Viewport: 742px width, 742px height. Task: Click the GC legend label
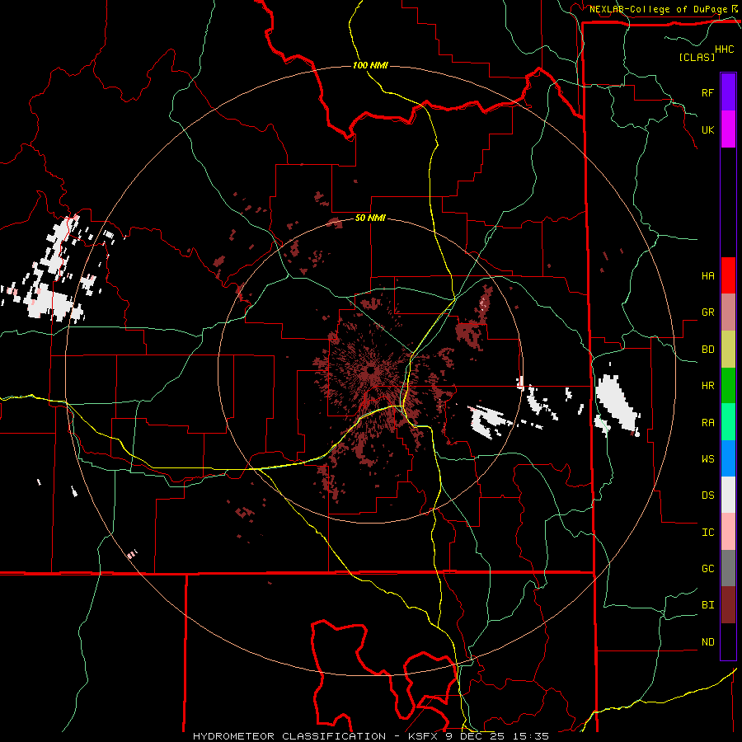tap(707, 569)
